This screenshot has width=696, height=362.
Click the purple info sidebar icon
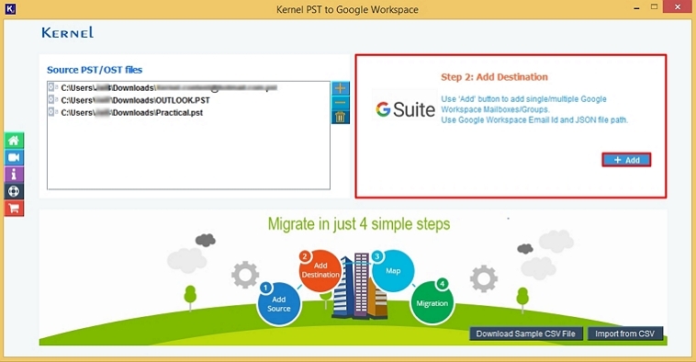point(14,175)
